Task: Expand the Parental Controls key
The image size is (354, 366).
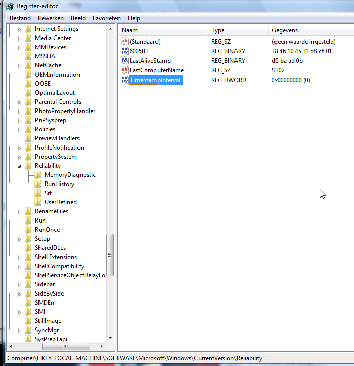Action: point(20,102)
